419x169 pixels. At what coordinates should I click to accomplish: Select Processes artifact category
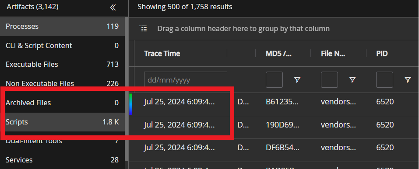[62, 26]
